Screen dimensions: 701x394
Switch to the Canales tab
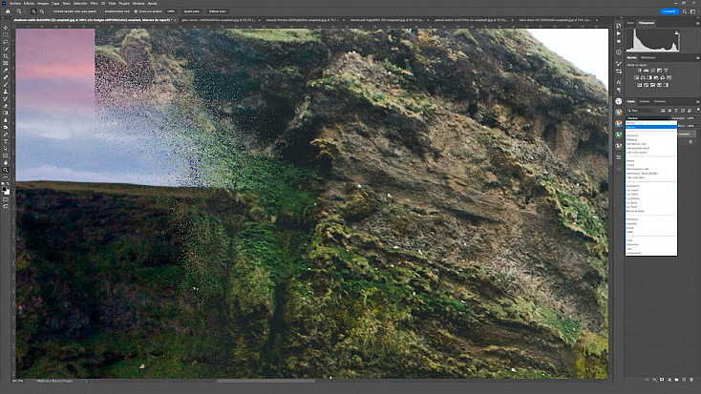click(x=645, y=101)
